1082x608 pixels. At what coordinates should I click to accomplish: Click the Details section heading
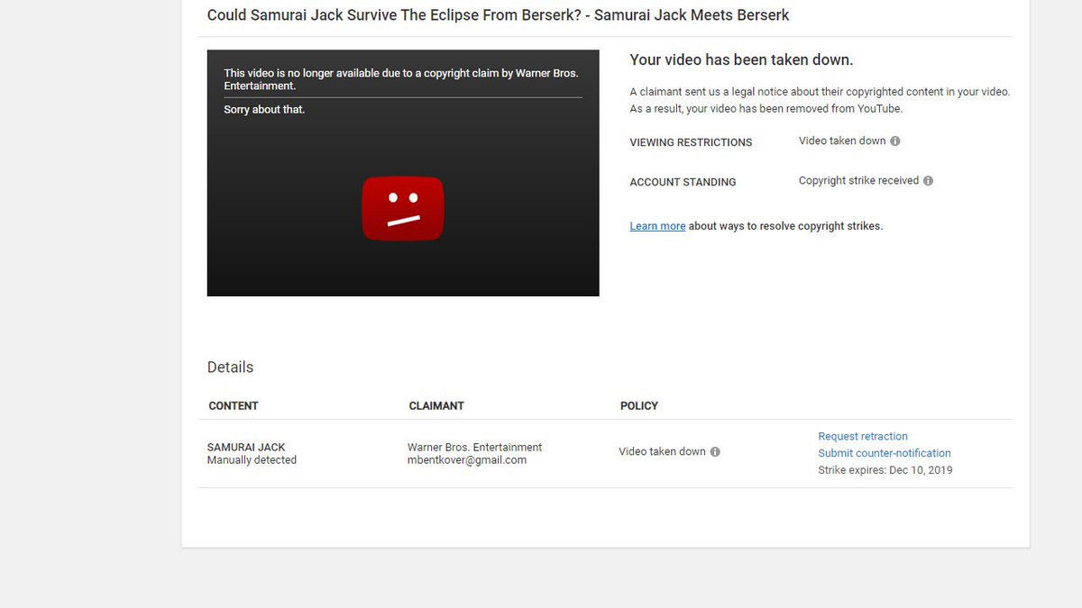(230, 368)
